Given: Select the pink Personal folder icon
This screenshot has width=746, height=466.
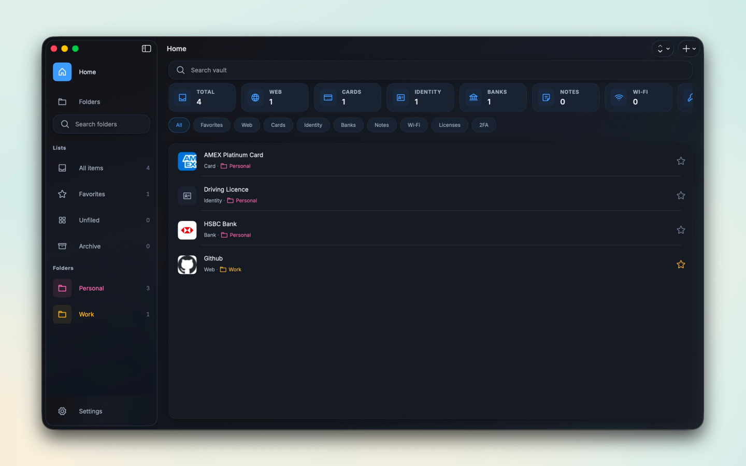Looking at the screenshot, I should tap(62, 288).
